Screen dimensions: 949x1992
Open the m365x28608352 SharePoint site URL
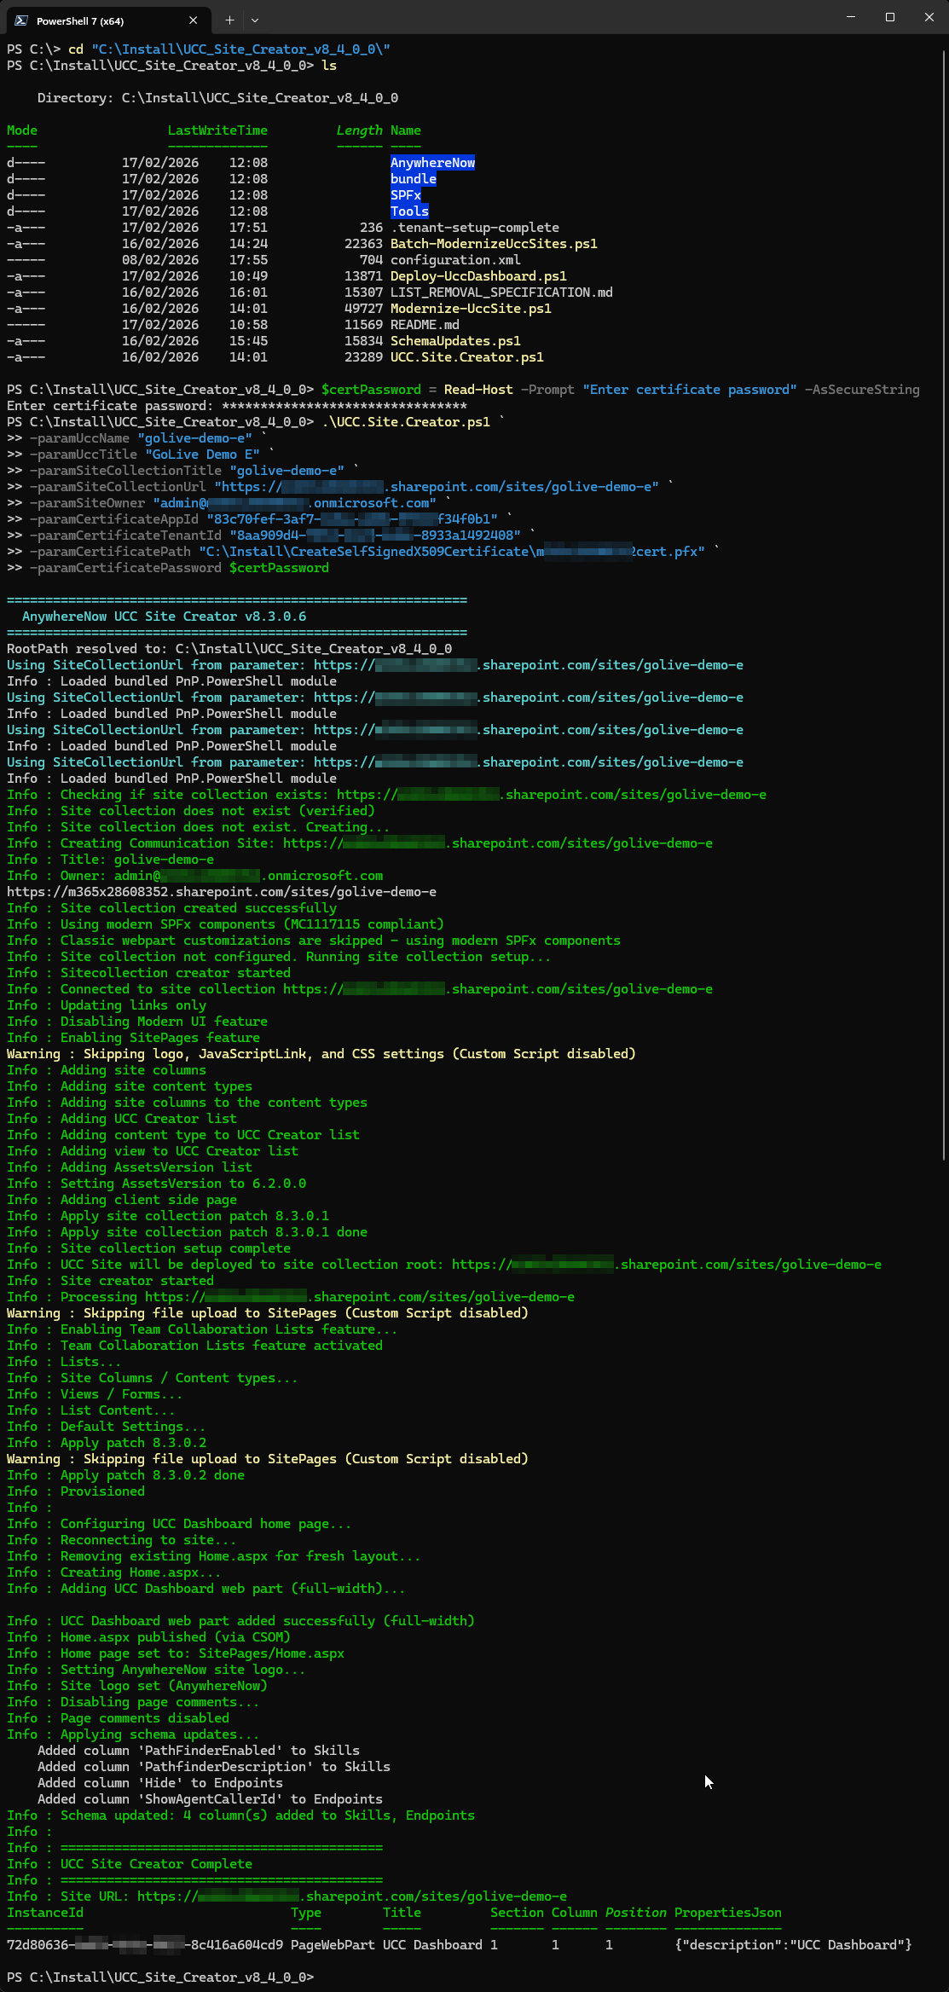pyautogui.click(x=222, y=892)
